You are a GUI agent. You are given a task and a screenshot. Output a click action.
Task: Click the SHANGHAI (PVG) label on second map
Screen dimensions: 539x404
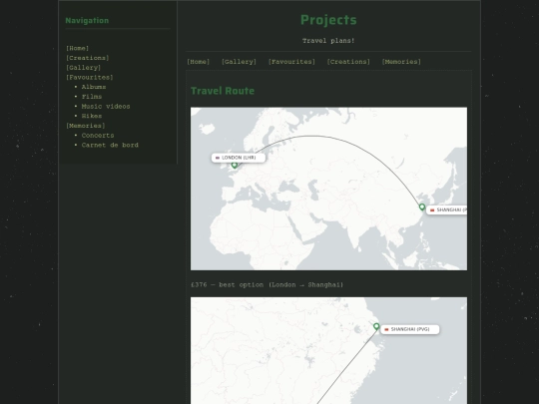(x=410, y=329)
